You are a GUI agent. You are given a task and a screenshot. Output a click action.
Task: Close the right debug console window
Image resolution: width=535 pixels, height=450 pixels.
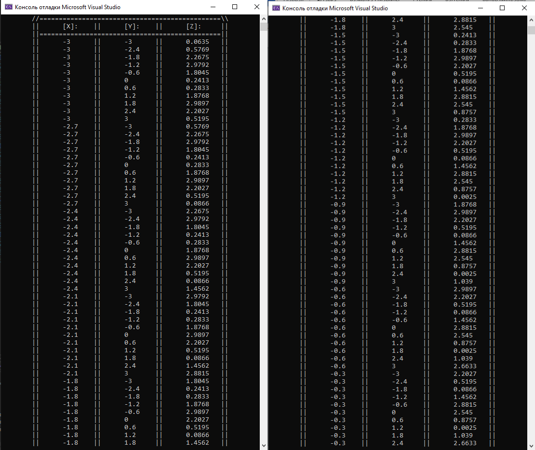click(524, 8)
